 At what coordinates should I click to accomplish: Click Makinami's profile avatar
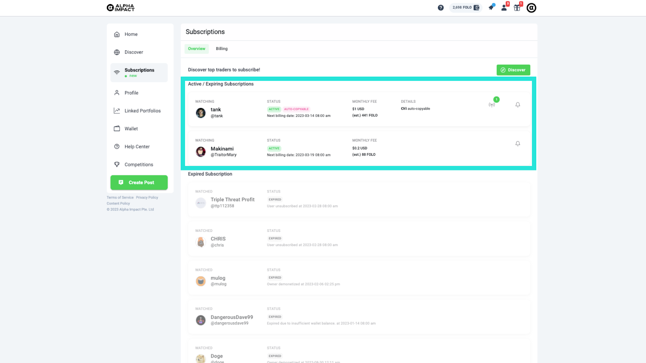(201, 152)
